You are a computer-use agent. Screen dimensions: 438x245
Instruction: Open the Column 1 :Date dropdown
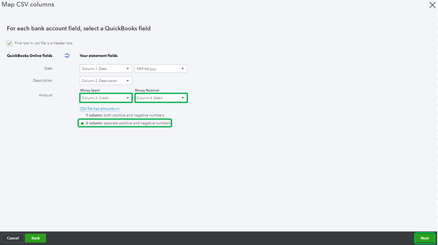click(106, 68)
